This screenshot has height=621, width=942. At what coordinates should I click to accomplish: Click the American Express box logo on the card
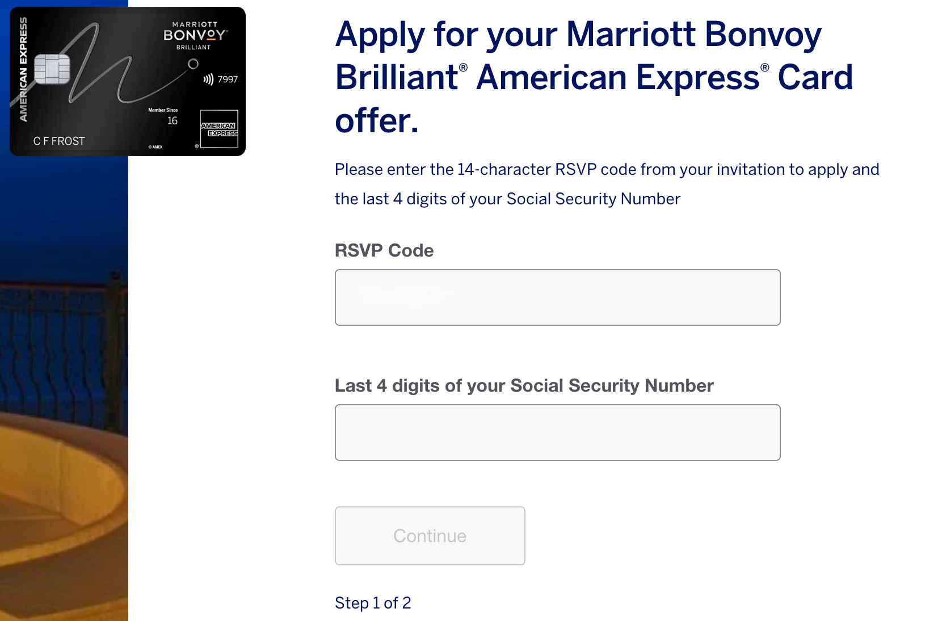pos(219,128)
